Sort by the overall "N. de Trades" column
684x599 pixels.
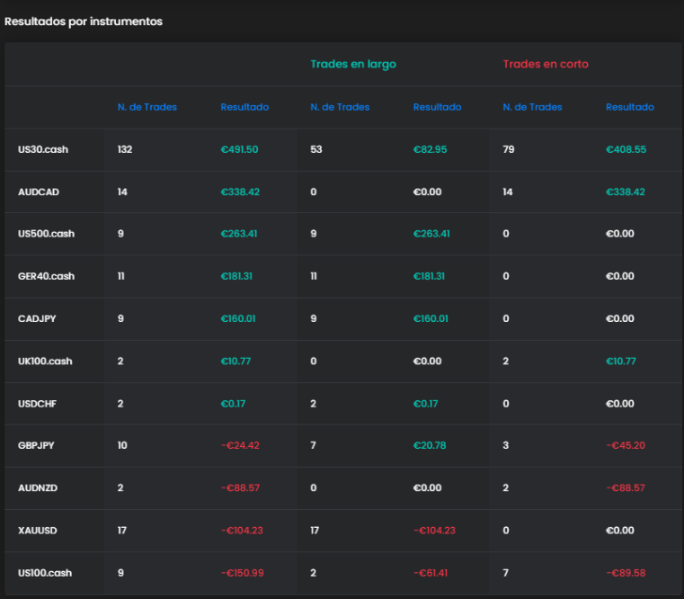coord(147,107)
